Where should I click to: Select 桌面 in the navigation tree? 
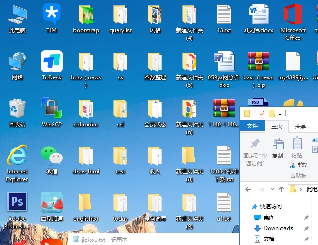coord(264,217)
